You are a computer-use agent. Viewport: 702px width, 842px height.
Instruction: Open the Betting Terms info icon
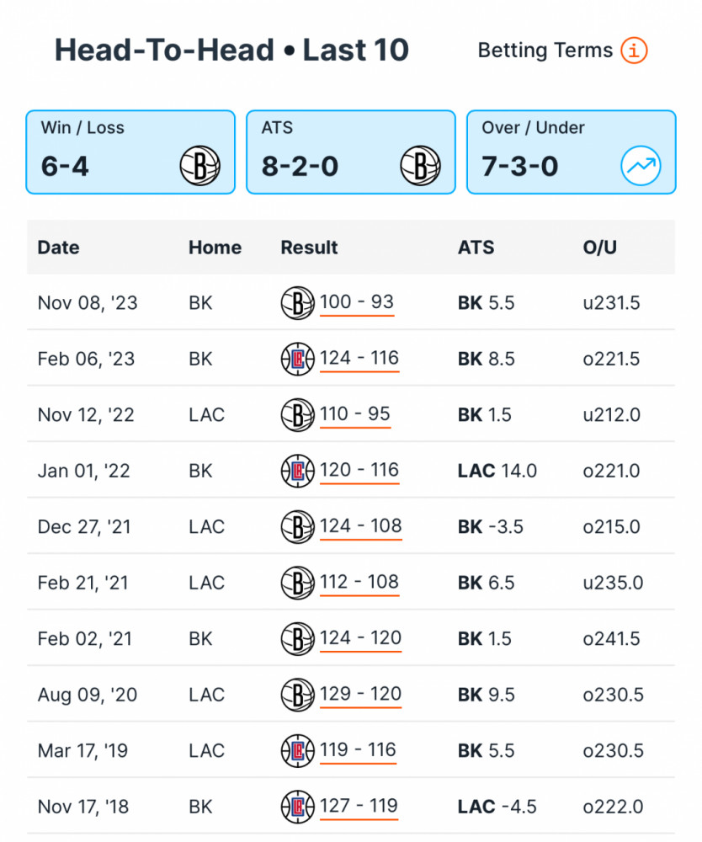634,51
